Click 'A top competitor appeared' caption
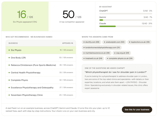The width and height of the screenshot is (158, 117). (72, 22)
